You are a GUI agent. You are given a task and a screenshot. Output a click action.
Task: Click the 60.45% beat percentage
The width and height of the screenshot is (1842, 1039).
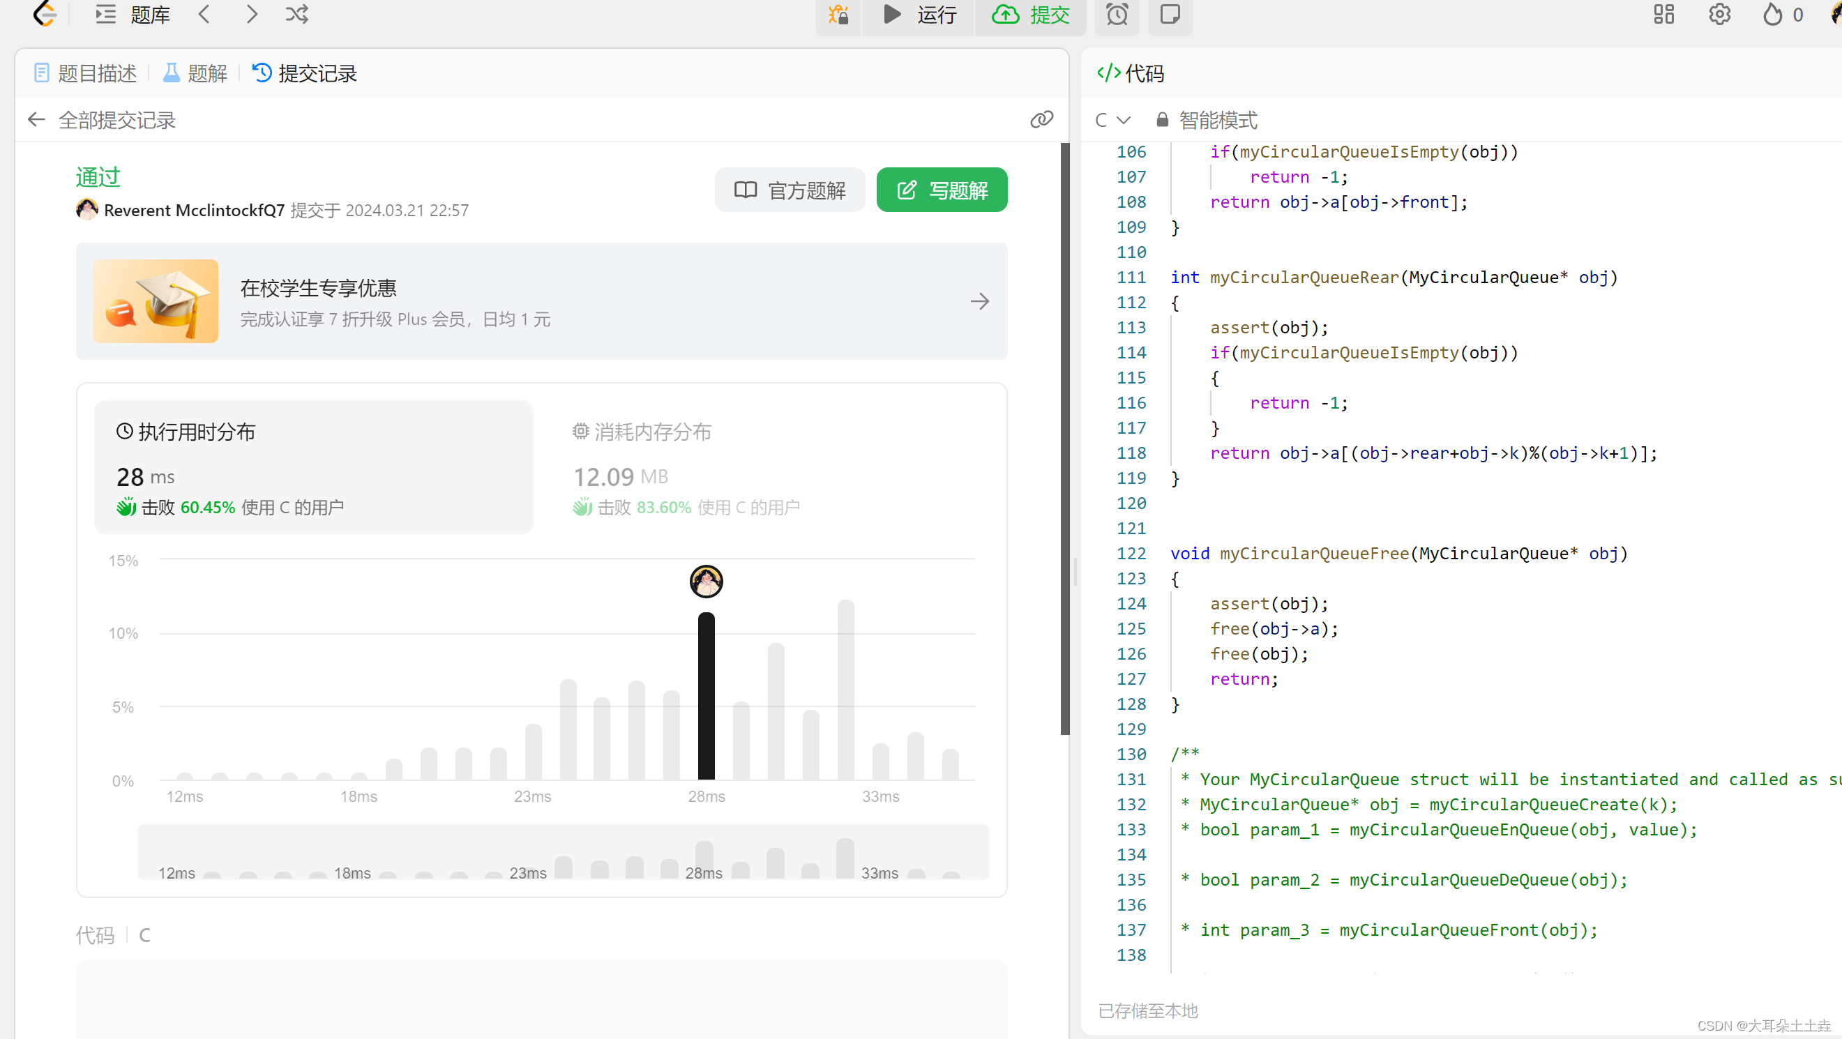(207, 508)
